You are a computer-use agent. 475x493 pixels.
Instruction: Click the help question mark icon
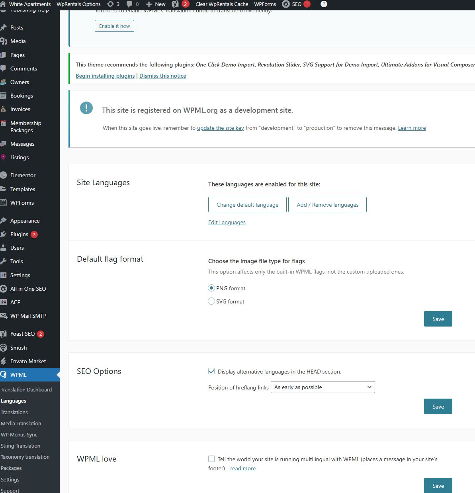(324, 4)
